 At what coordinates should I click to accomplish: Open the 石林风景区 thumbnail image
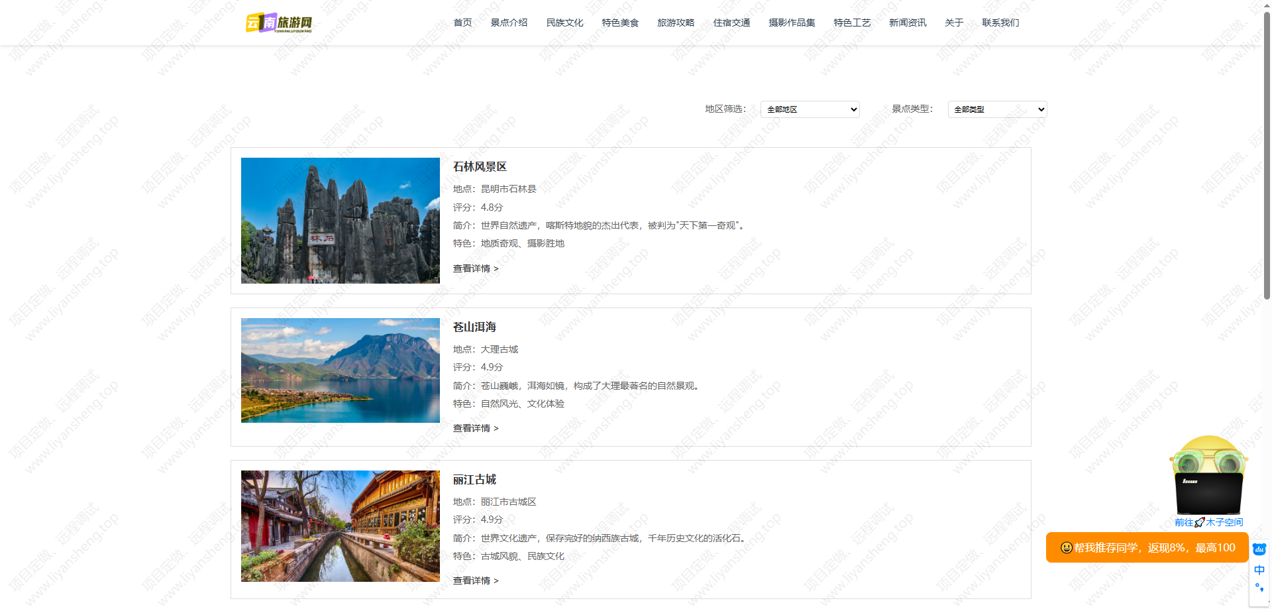pos(341,221)
